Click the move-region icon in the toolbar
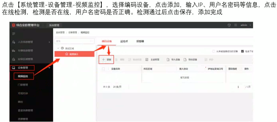The width and height of the screenshot is (277, 122). 129,60
